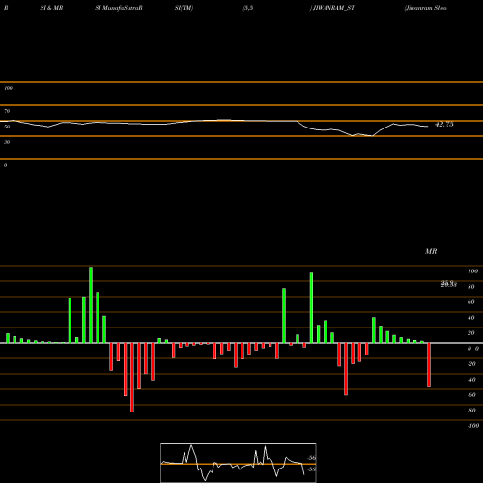Click the 'SI & MR' header label
Viewport: 483px width, 483px height.
click(x=51, y=8)
